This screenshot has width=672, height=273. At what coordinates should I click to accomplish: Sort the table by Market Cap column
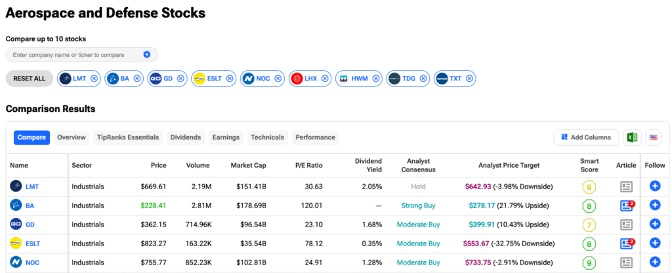pyautogui.click(x=248, y=166)
